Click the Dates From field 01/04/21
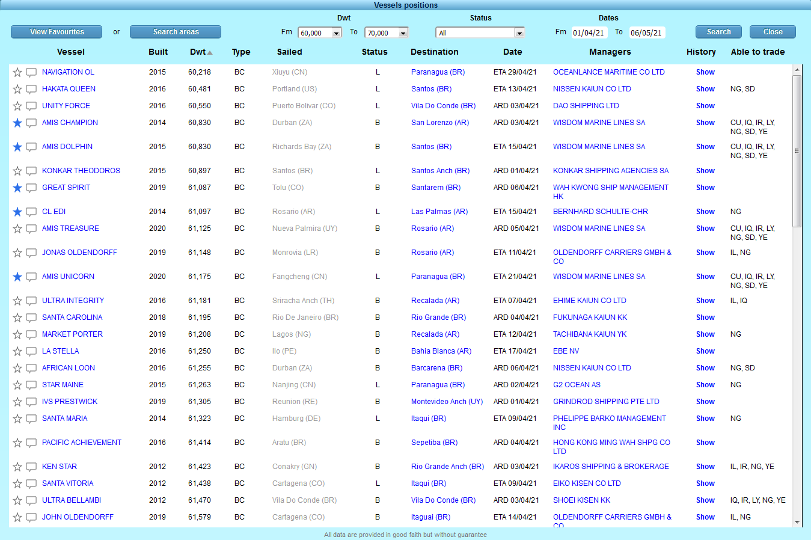Screen dimensions: 811x540 pos(589,33)
